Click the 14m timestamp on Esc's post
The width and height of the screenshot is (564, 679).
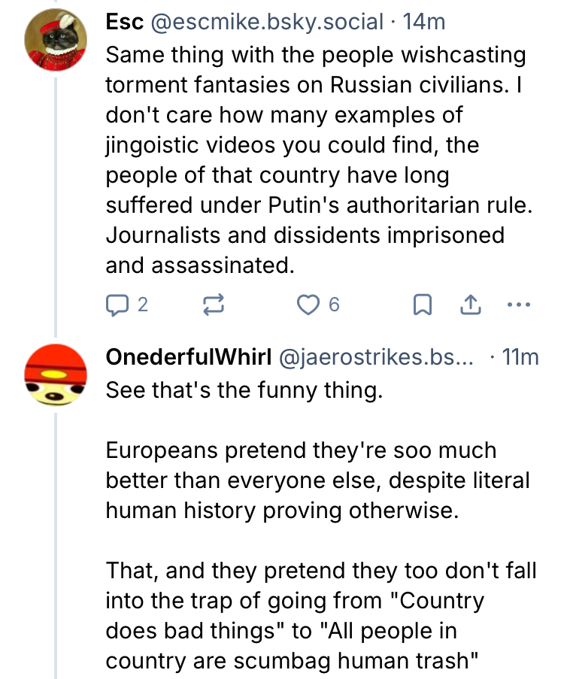coord(424,23)
